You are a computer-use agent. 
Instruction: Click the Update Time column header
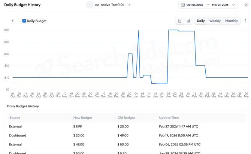169,118
